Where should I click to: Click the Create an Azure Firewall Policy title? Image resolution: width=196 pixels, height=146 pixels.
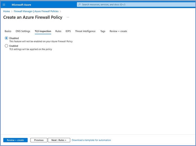click(x=33, y=17)
